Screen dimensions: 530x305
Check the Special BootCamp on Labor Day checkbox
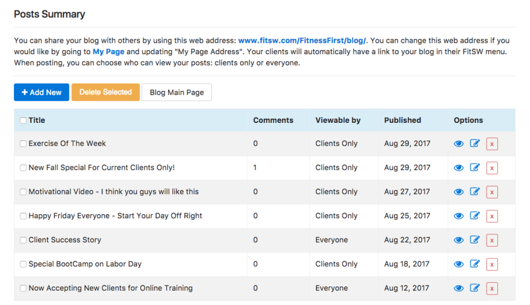23,264
